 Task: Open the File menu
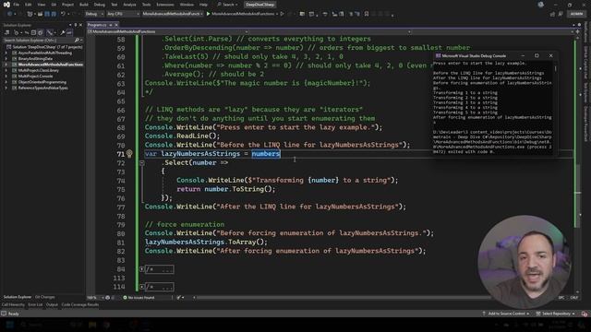pyautogui.click(x=17, y=5)
